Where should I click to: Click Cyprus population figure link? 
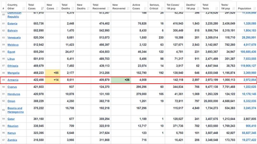(x=250, y=87)
